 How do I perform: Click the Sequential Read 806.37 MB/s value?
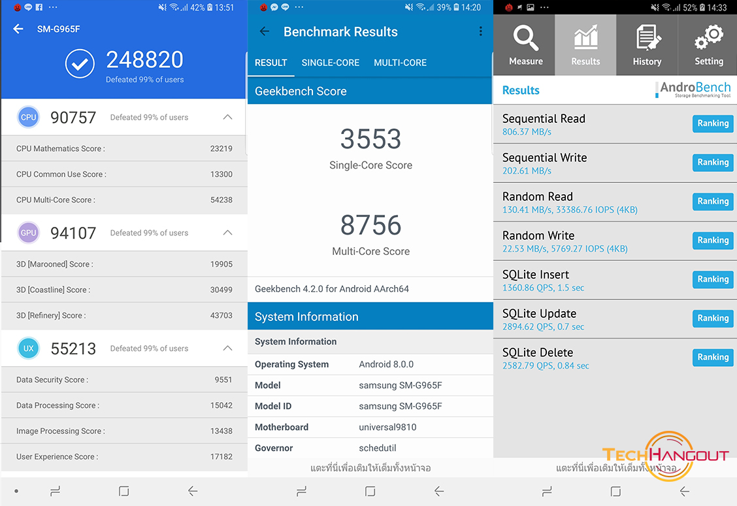pos(527,132)
